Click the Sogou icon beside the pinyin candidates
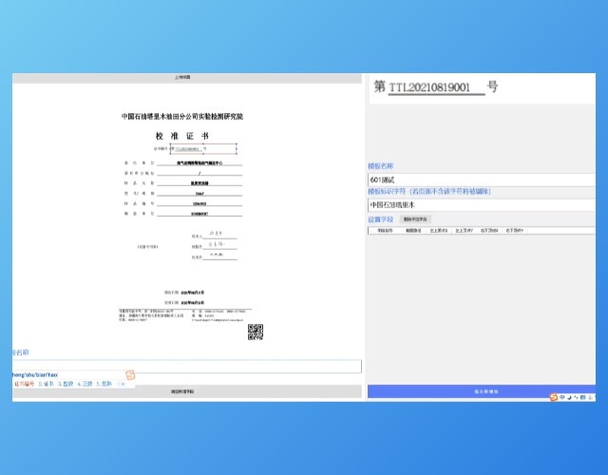Viewport: 608px width, 475px height. (130, 374)
